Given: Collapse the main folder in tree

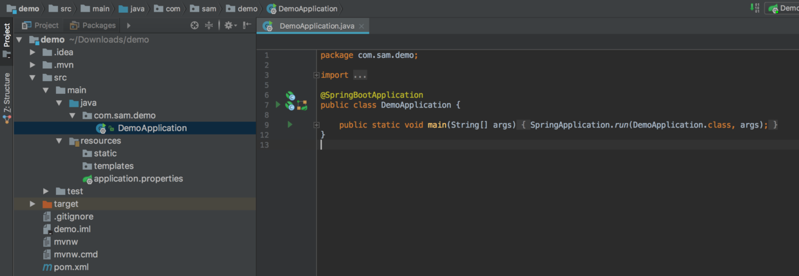Looking at the screenshot, I should (x=46, y=90).
